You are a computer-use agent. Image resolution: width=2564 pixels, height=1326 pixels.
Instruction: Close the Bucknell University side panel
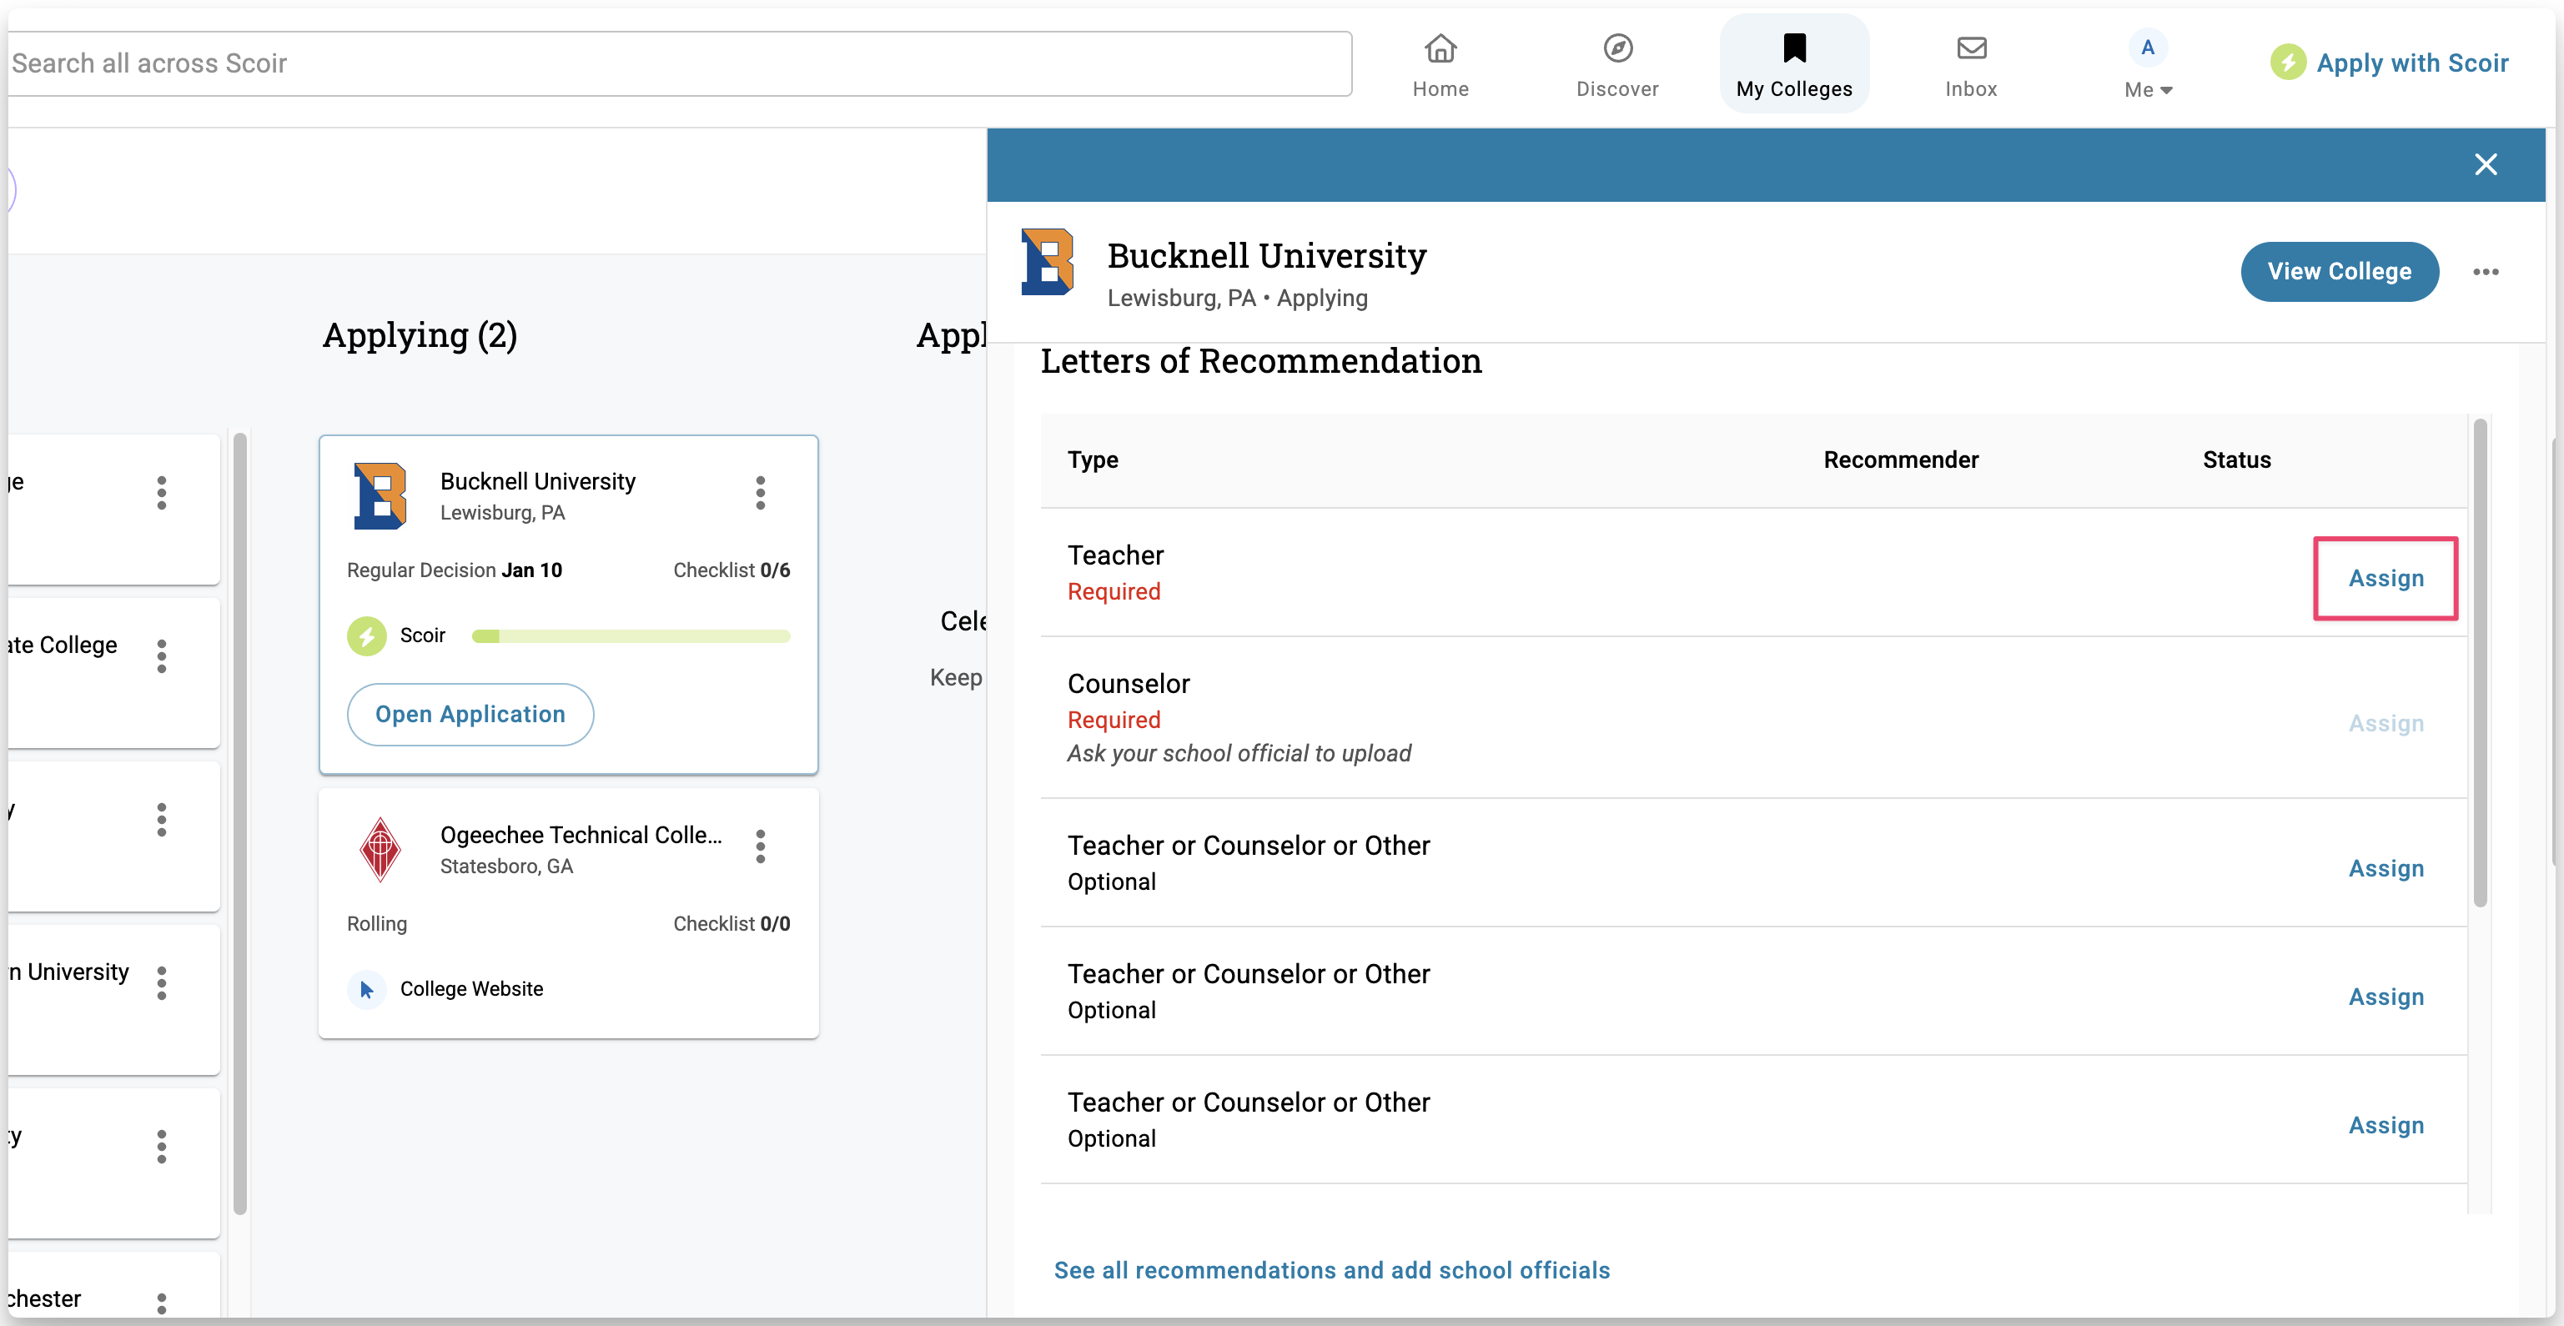2485,164
